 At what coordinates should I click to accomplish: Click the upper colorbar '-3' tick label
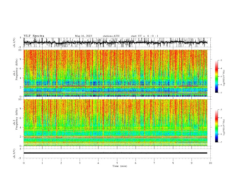pyautogui.click(x=221, y=60)
